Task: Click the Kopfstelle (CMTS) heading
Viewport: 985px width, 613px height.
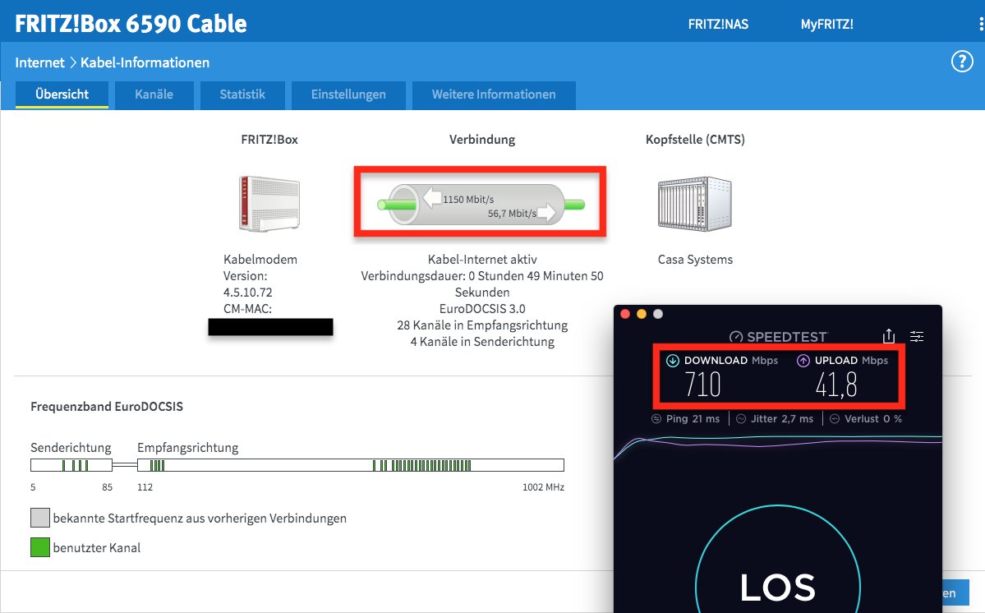Action: click(695, 140)
